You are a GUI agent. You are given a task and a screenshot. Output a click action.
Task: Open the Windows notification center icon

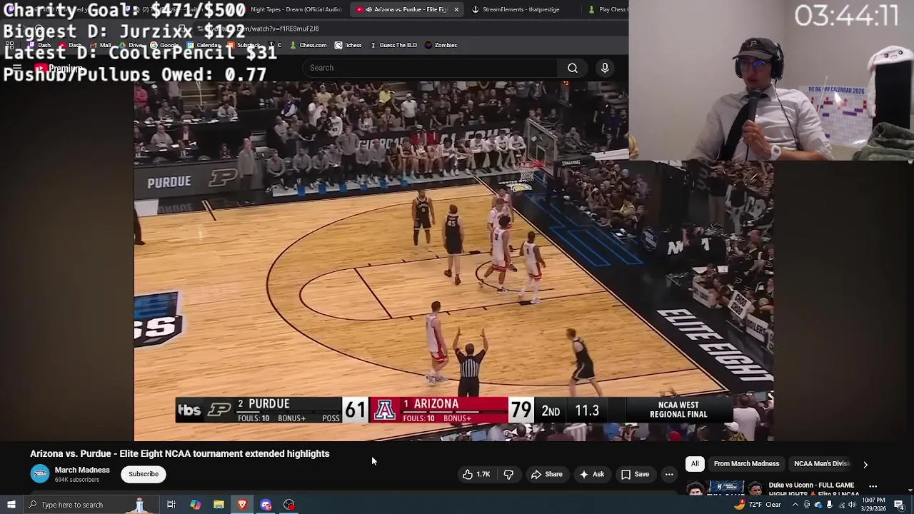[899, 505]
